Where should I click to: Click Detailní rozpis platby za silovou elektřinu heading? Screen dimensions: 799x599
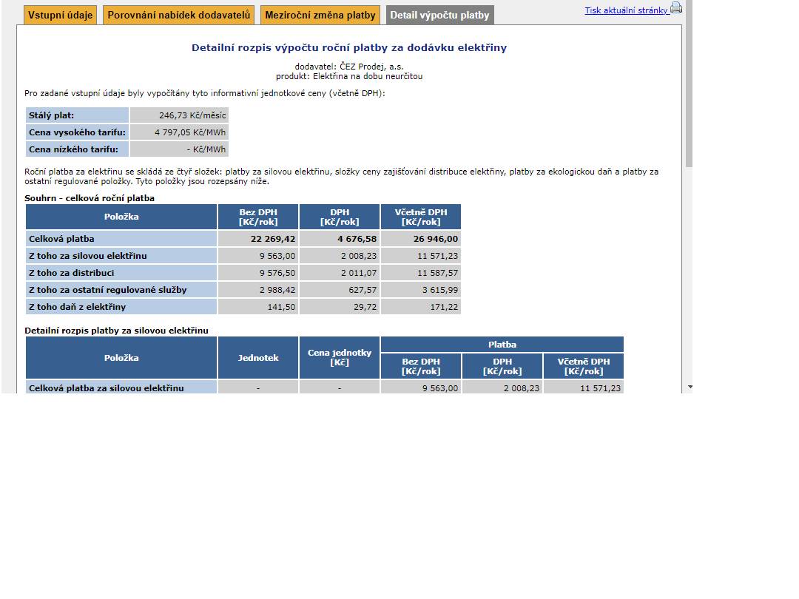click(116, 331)
